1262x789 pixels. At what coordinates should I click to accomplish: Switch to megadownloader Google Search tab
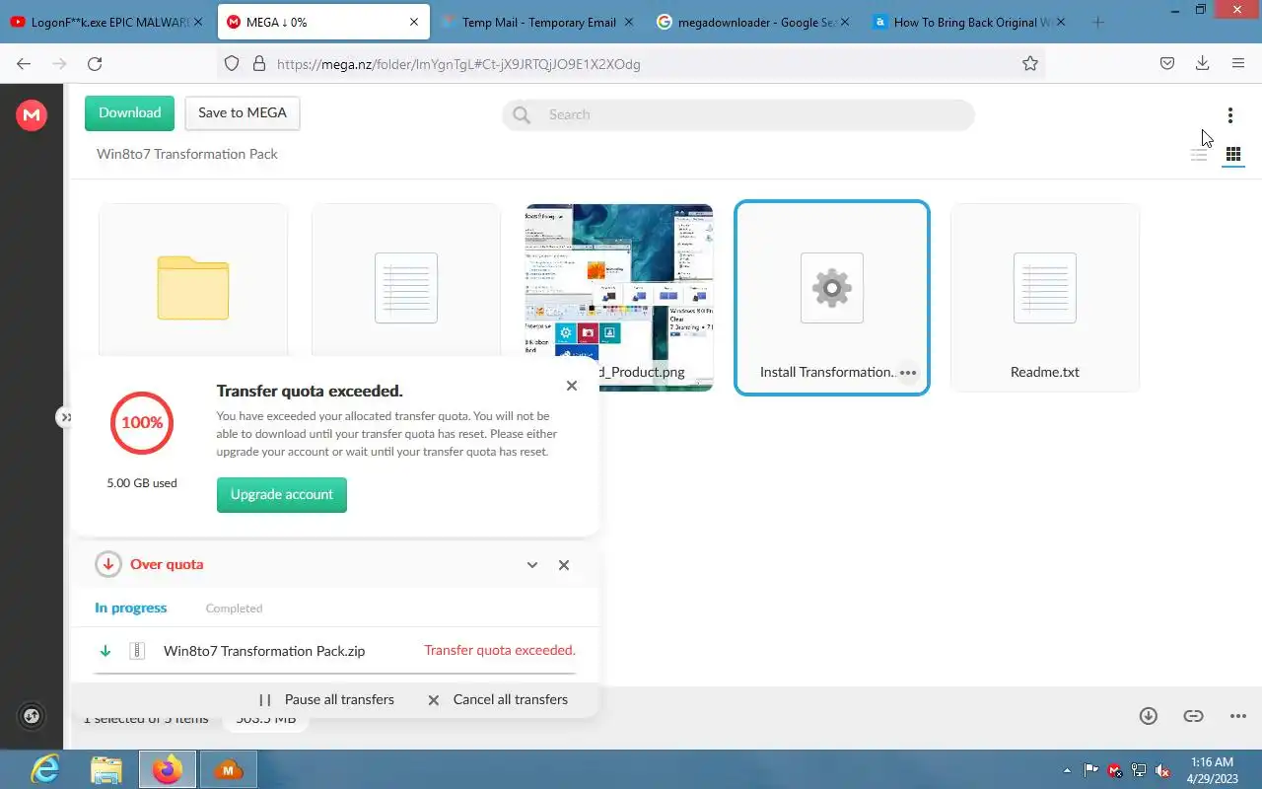click(752, 22)
